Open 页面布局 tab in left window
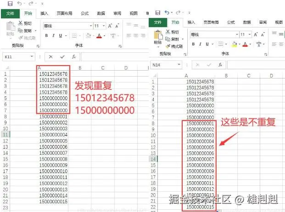The height and width of the screenshot is (212, 285). (65, 13)
